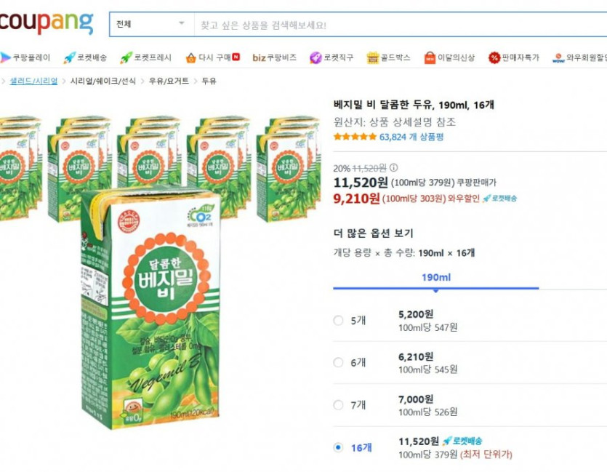The height and width of the screenshot is (472, 607).
Task: Click the 로켓배송 rocket icon
Action: [x=70, y=57]
